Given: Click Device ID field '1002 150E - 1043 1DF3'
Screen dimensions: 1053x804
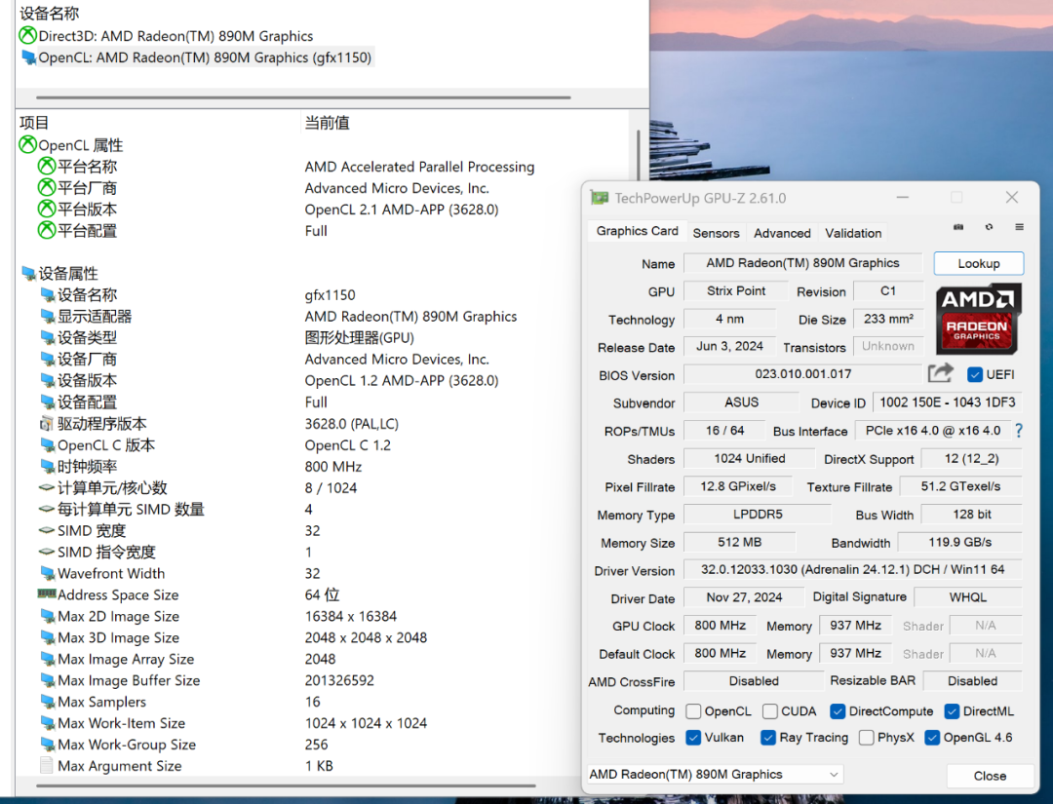Looking at the screenshot, I should click(x=947, y=402).
